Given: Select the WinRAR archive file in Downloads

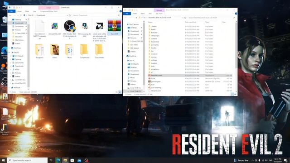Looking at the screenshot, I should tap(114, 27).
